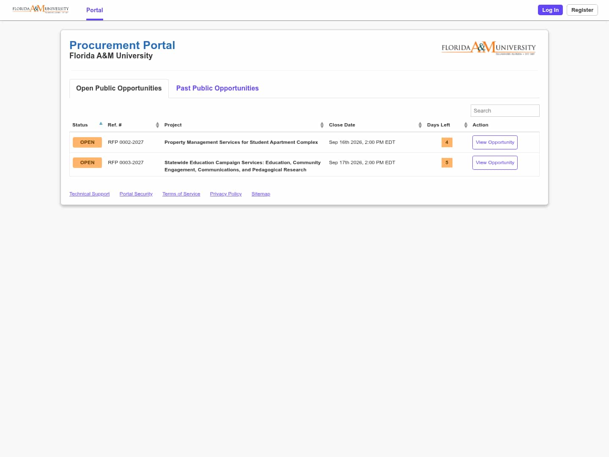Click the Register button
This screenshot has width=609, height=457.
click(582, 10)
